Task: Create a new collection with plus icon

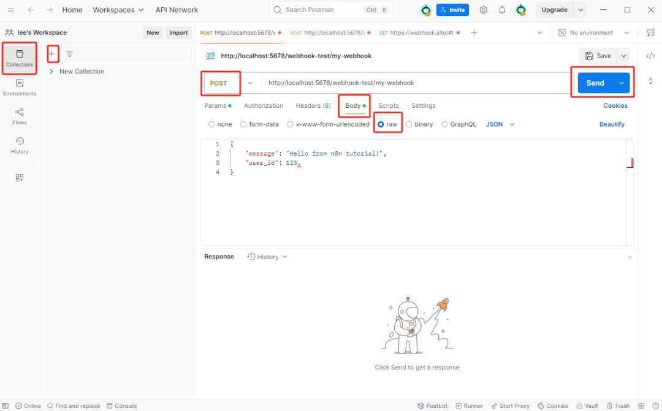Action: 52,53
